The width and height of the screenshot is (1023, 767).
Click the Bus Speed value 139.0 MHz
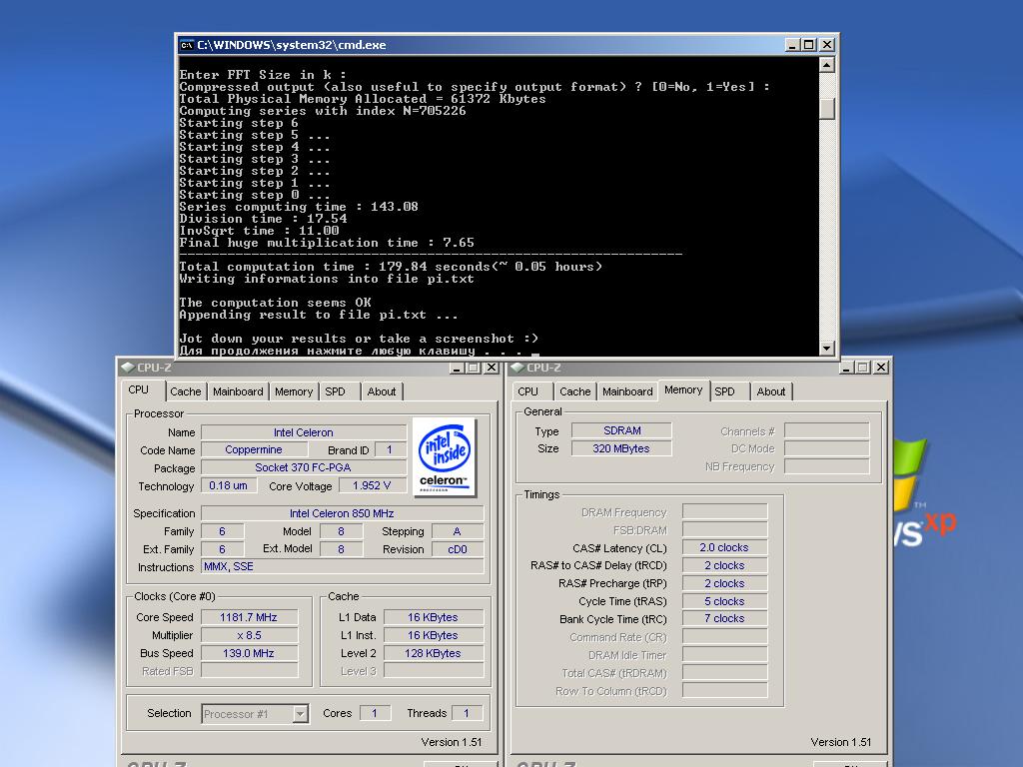pyautogui.click(x=249, y=653)
